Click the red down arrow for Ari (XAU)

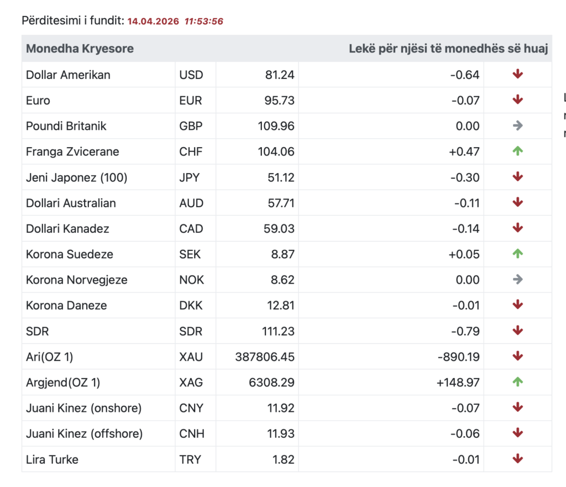tap(517, 357)
